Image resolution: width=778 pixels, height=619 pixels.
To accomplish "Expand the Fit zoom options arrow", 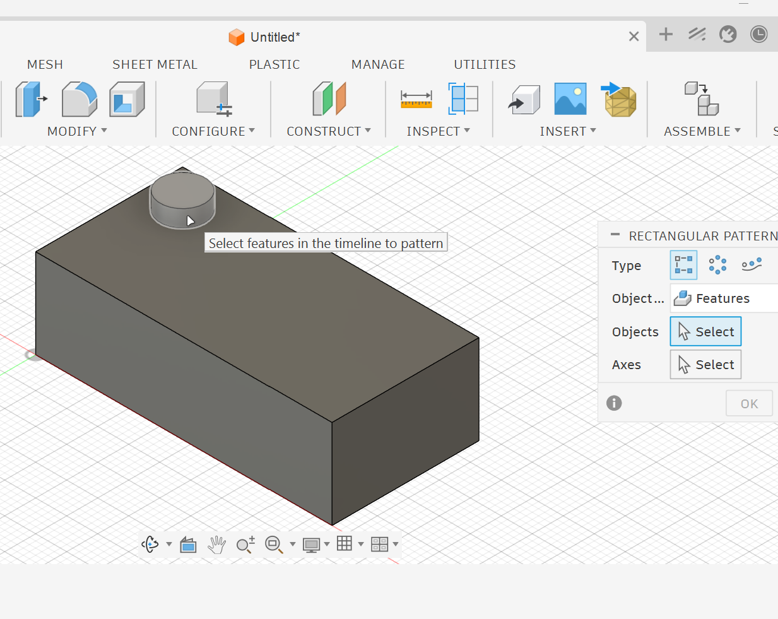I will click(293, 544).
